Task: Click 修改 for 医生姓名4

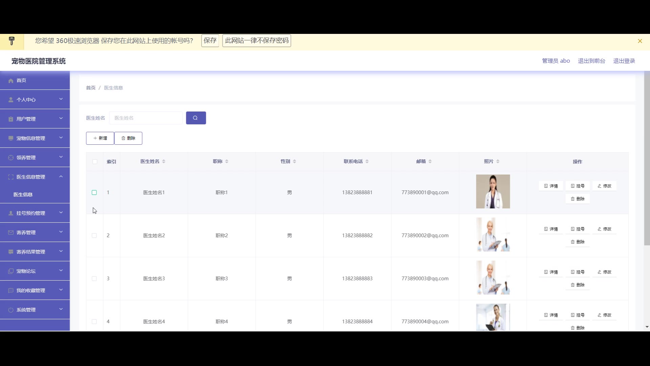Action: point(604,315)
